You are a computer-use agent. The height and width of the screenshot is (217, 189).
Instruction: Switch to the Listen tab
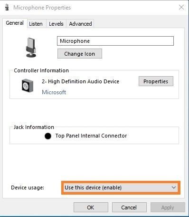36,24
